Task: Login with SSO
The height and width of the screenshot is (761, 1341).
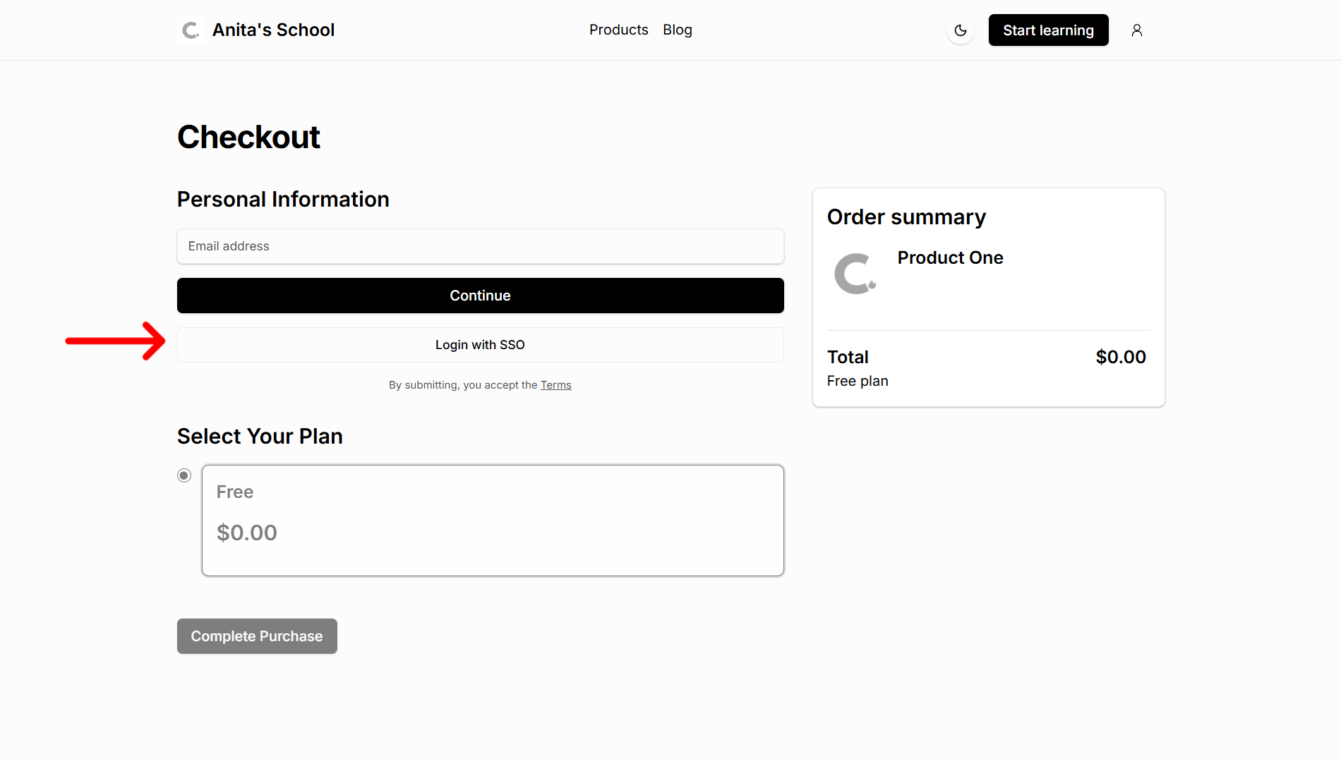Action: point(480,345)
